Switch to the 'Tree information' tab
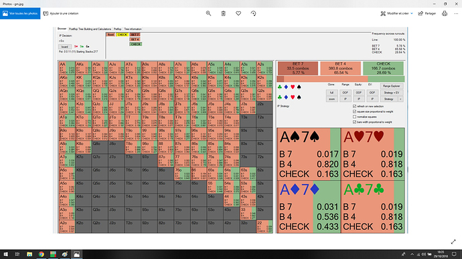Image resolution: width=462 pixels, height=259 pixels. click(133, 29)
